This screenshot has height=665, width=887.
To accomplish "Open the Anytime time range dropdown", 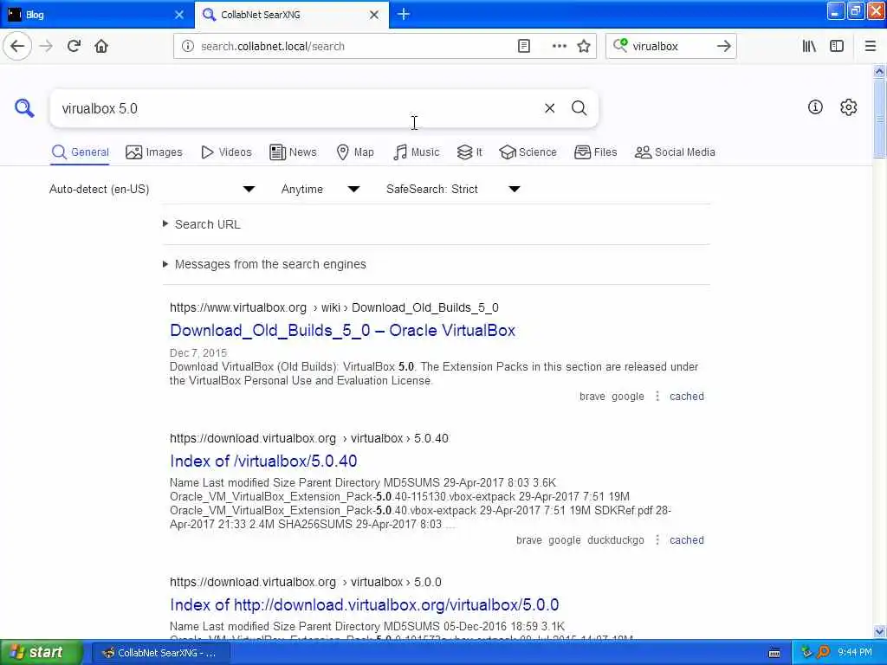I will tap(320, 189).
